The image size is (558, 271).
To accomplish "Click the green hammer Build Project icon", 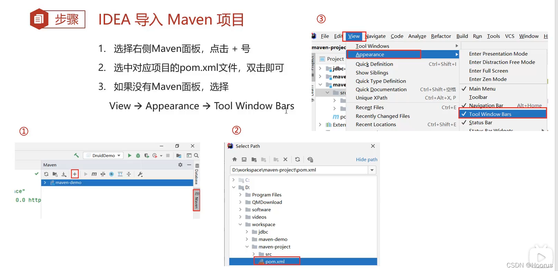I will coord(76,156).
